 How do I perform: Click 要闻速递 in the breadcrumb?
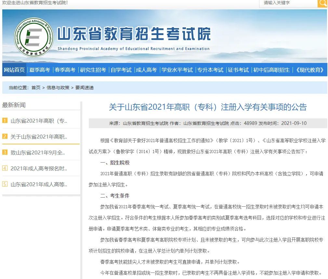[84, 88]
